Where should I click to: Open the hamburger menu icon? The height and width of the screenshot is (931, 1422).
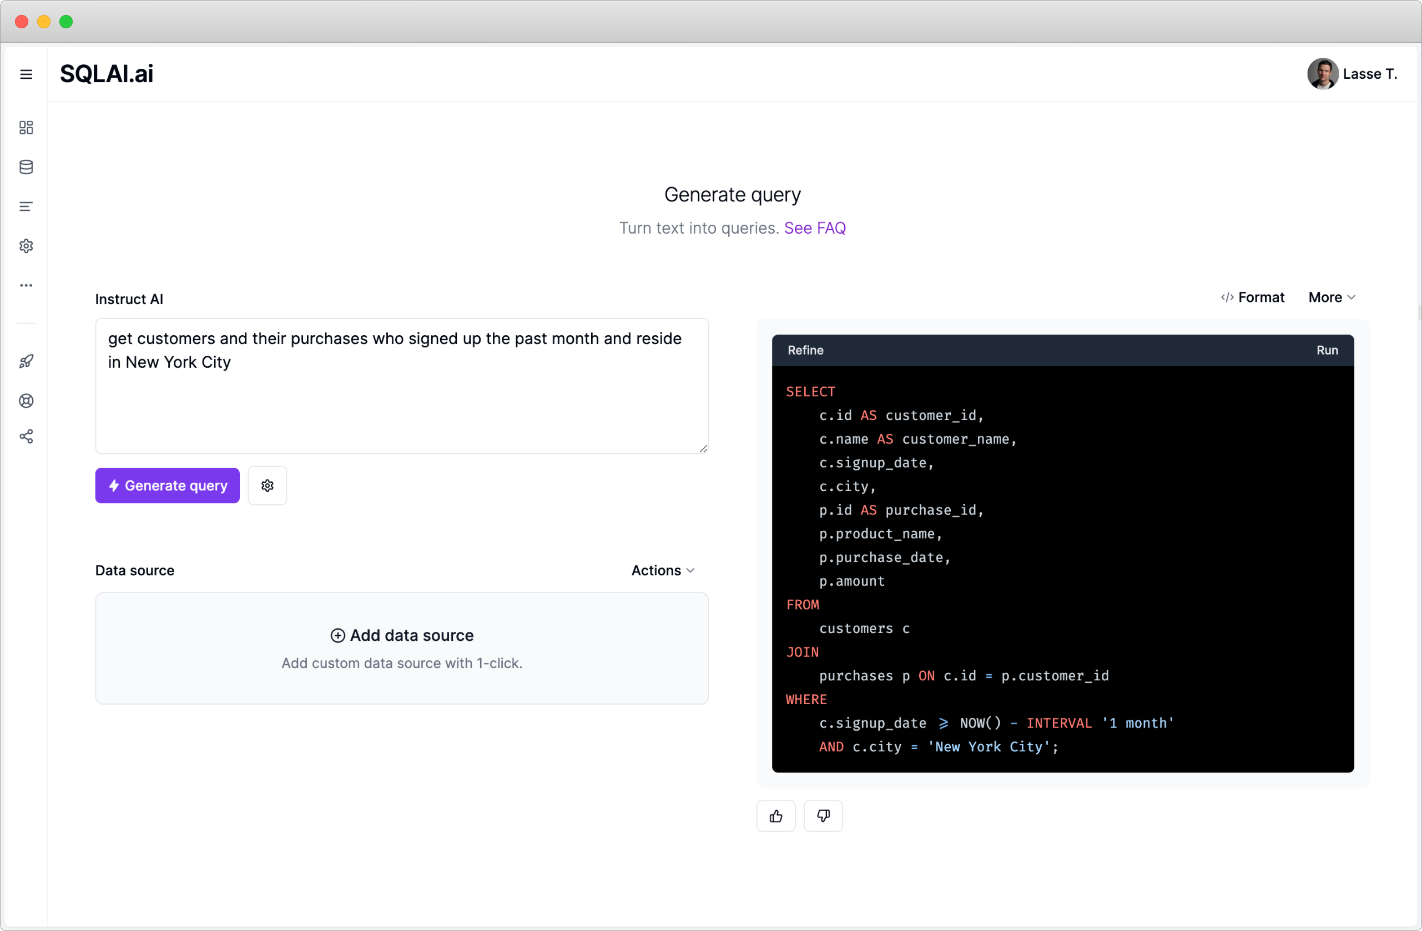click(x=26, y=74)
